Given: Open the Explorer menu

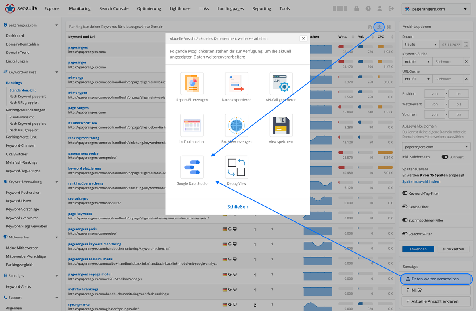Looking at the screenshot, I should [52, 8].
